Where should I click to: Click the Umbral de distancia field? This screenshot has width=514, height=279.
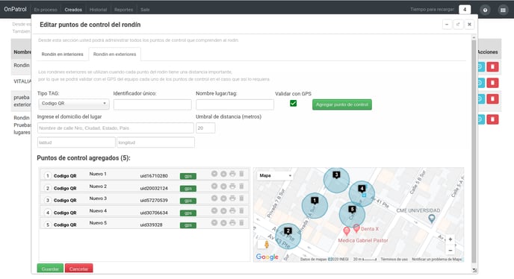(205, 128)
